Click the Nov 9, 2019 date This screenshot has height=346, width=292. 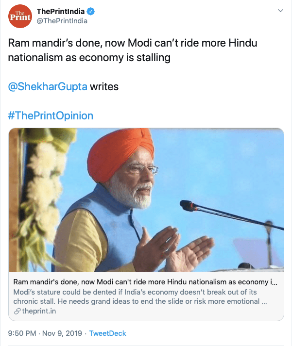click(60, 333)
